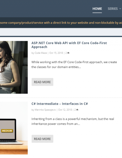Open the woman with laptop article thumbnail
Screen dimensions: 122x158
click(14, 67)
